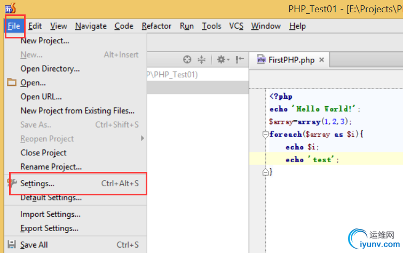Open Settings... from the File menu

pyautogui.click(x=76, y=183)
